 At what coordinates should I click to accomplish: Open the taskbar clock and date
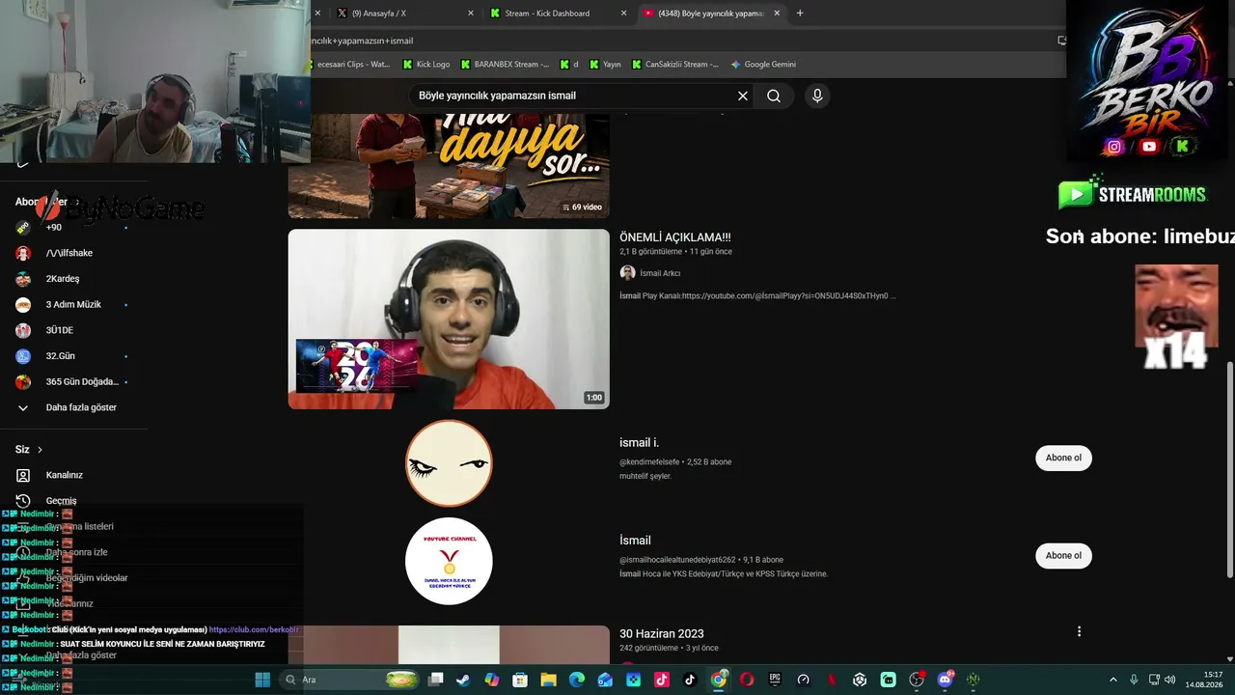tap(1205, 680)
